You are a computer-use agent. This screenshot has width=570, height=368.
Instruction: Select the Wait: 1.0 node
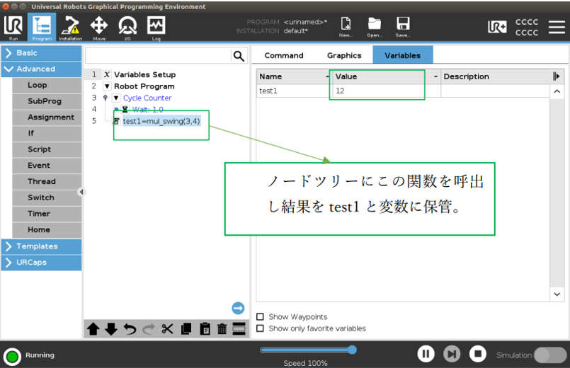147,110
